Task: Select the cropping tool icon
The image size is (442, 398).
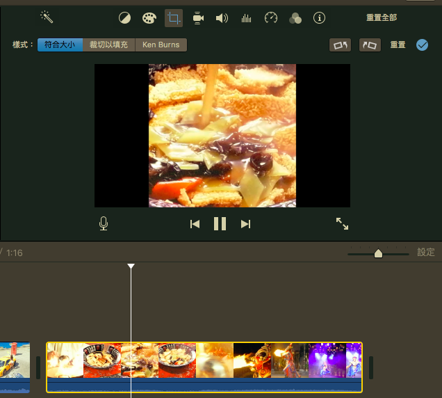Action: [174, 18]
